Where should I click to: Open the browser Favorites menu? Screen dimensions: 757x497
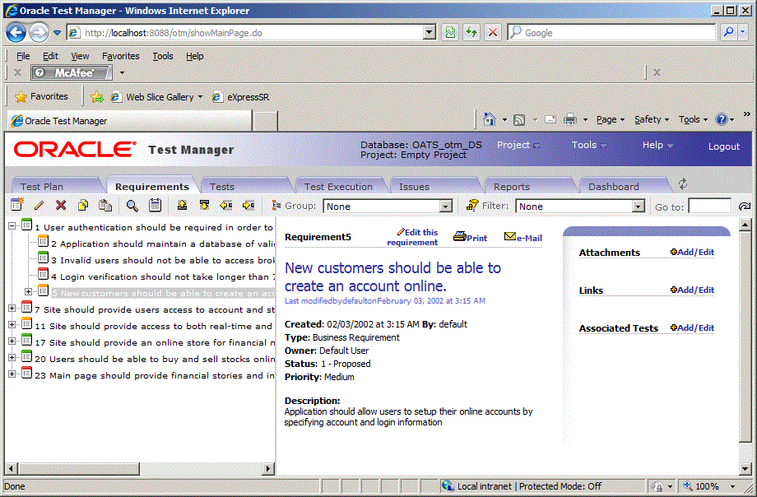click(121, 56)
